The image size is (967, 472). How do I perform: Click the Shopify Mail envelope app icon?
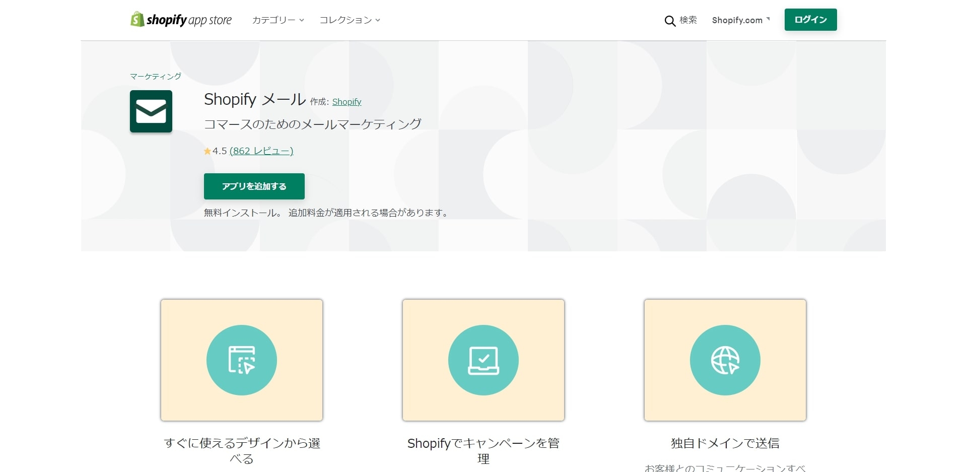[x=151, y=111]
